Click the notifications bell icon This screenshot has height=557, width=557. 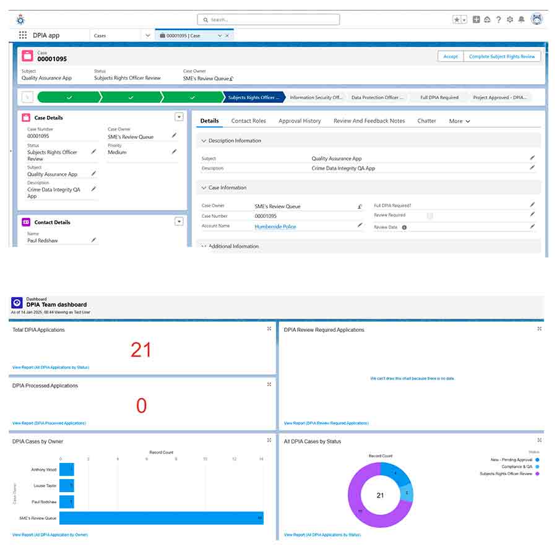point(521,20)
